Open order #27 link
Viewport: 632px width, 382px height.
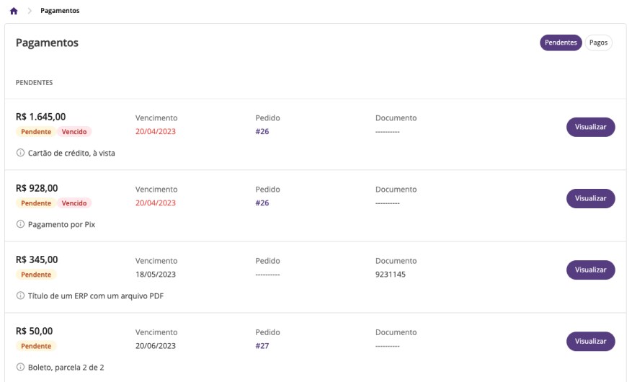pos(262,345)
